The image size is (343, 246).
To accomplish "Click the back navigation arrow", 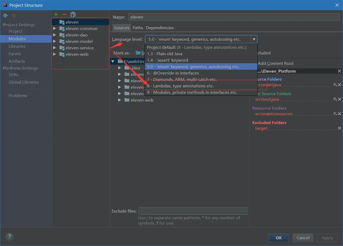I will click(x=5, y=16).
